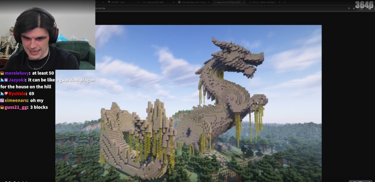The height and width of the screenshot is (182, 375).
Task: Click username RyuVala in chat
Action: [x=17, y=94]
